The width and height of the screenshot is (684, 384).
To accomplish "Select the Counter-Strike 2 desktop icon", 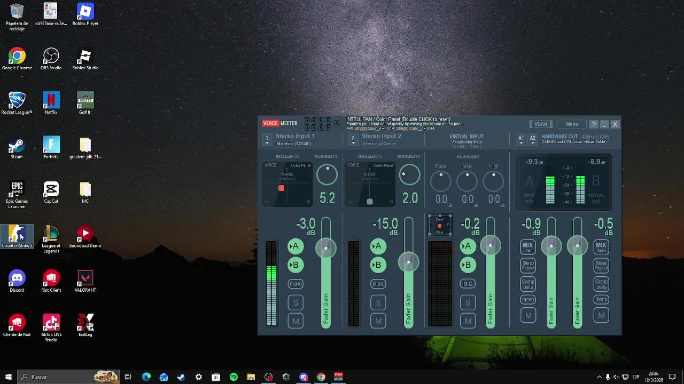I will [17, 237].
